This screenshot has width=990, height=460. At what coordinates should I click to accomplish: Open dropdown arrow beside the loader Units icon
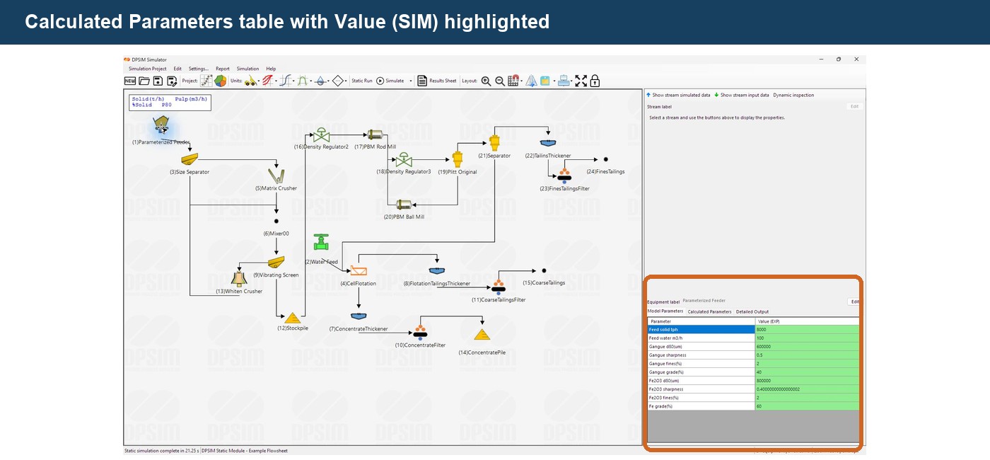[259, 81]
